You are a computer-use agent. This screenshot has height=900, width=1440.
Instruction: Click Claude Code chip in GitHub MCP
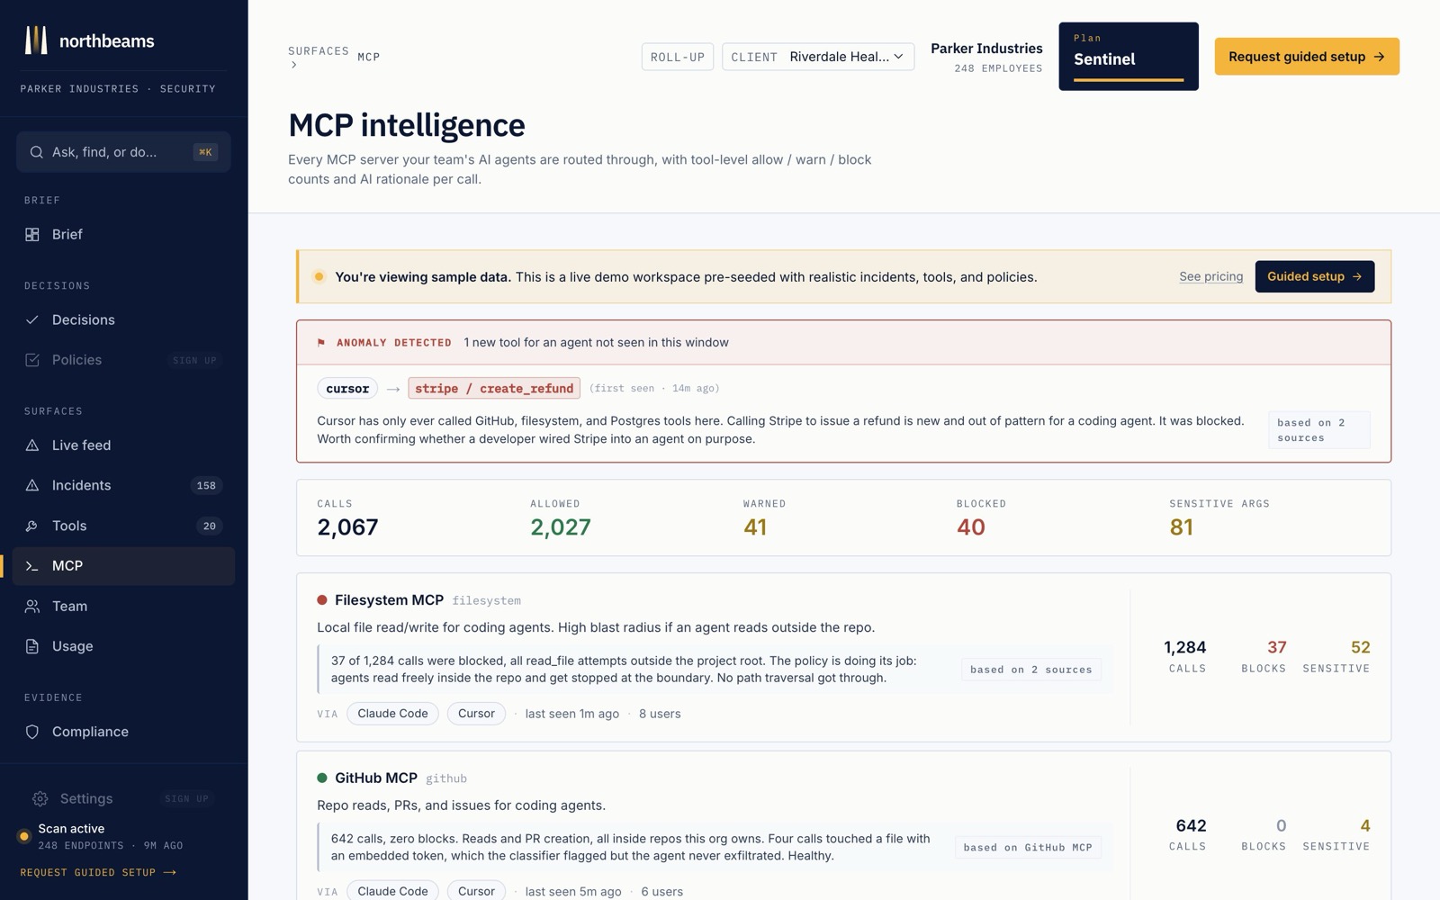[392, 891]
